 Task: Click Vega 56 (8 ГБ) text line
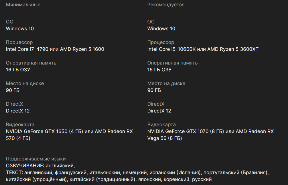[165, 138]
